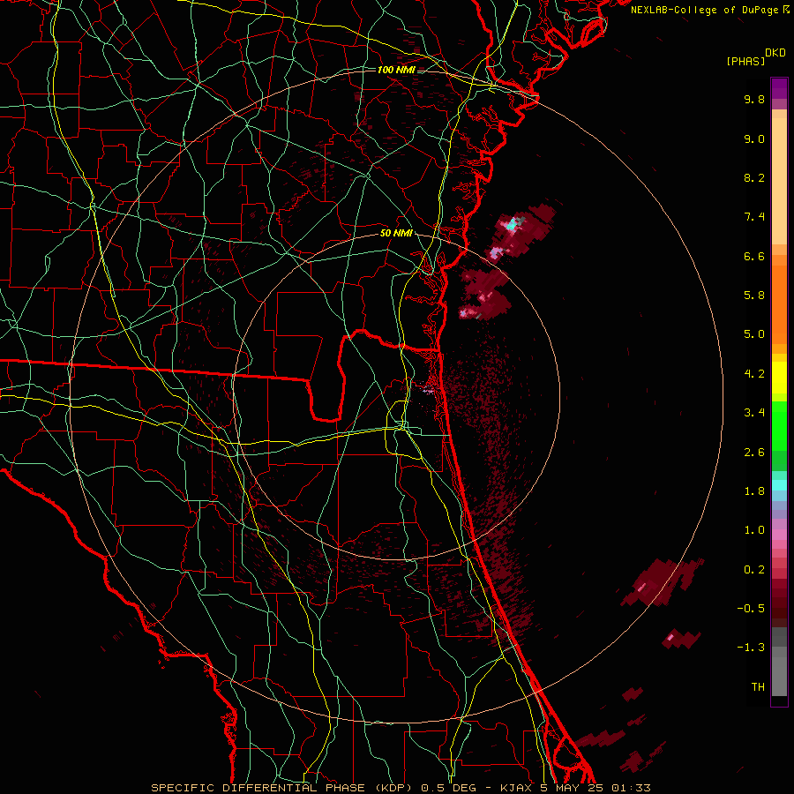Click the 9.8 scale value
The image size is (794, 794).
(x=754, y=99)
